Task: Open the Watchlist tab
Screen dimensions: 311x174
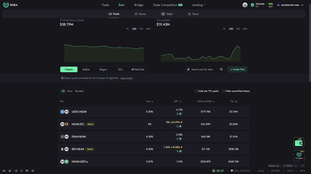Action: pyautogui.click(x=138, y=69)
